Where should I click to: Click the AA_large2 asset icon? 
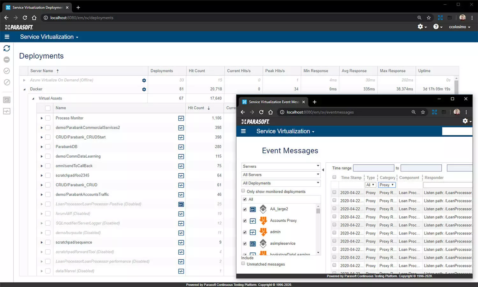pyautogui.click(x=263, y=209)
